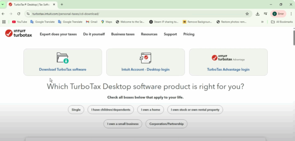
Task: Open the Gmail bookmark
Action: [91, 22]
